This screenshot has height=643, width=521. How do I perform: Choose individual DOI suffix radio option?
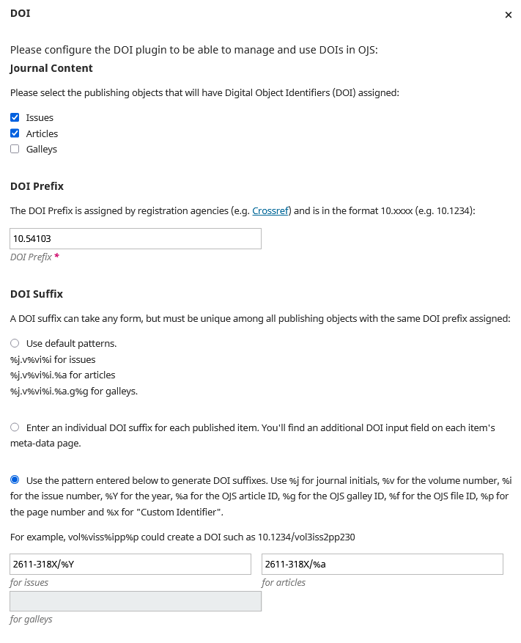coord(15,427)
